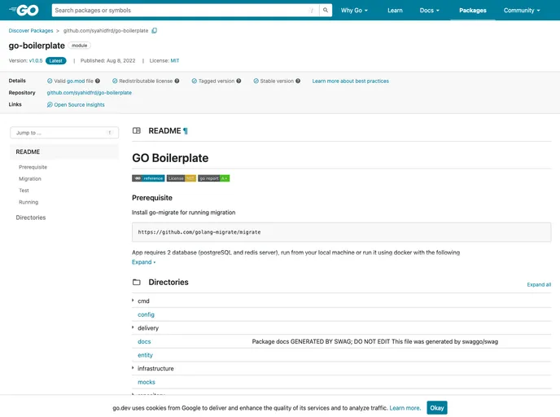Screen dimensions: 560x417
Task: Click the README book icon
Action: pyautogui.click(x=137, y=131)
